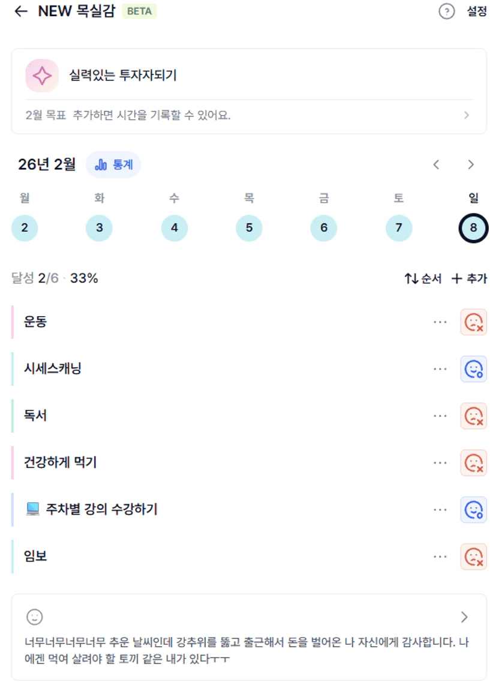The height and width of the screenshot is (688, 496).
Task: Open 통계 statistics chart button
Action: [x=114, y=164]
